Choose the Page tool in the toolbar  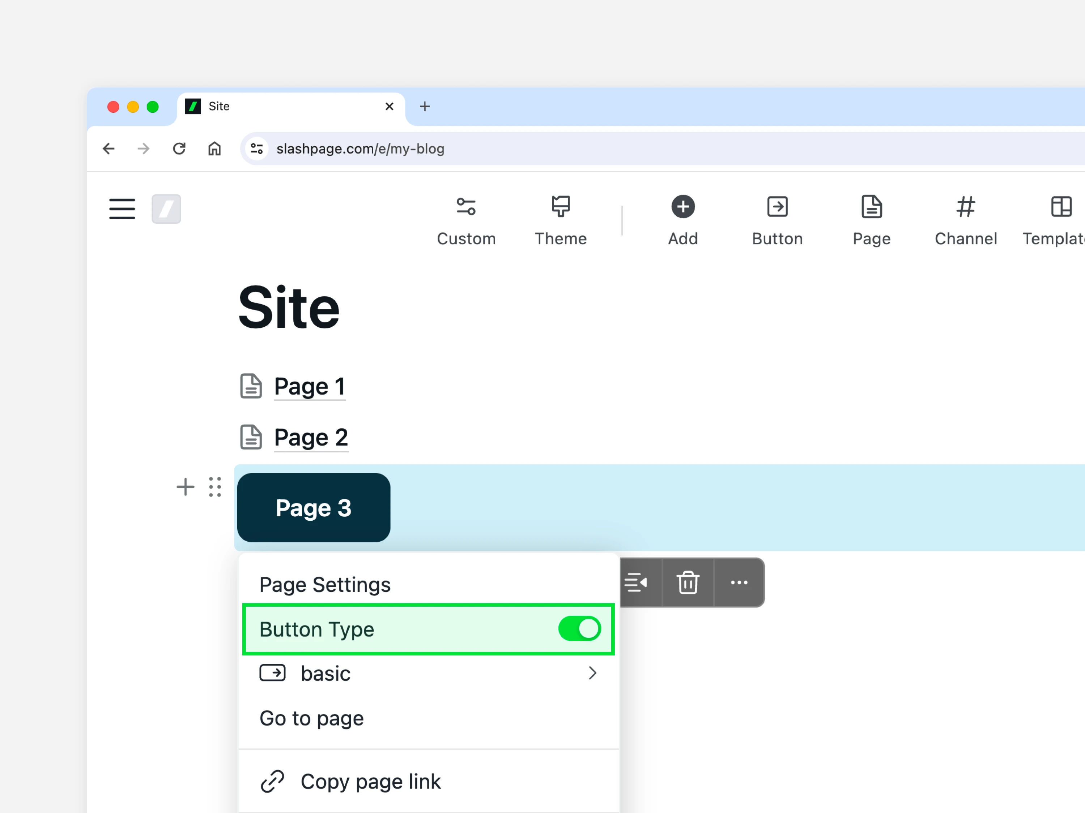pos(872,220)
